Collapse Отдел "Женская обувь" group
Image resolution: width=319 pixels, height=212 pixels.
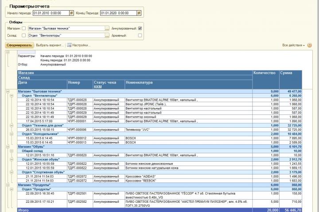point(12,159)
